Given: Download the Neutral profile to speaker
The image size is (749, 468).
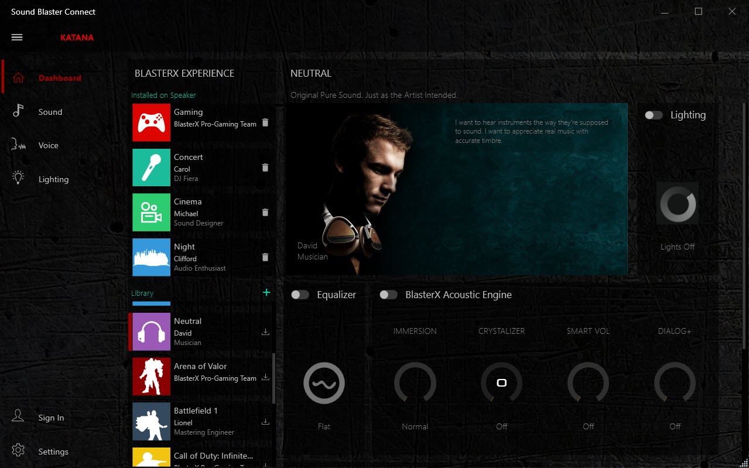Looking at the screenshot, I should tap(265, 332).
